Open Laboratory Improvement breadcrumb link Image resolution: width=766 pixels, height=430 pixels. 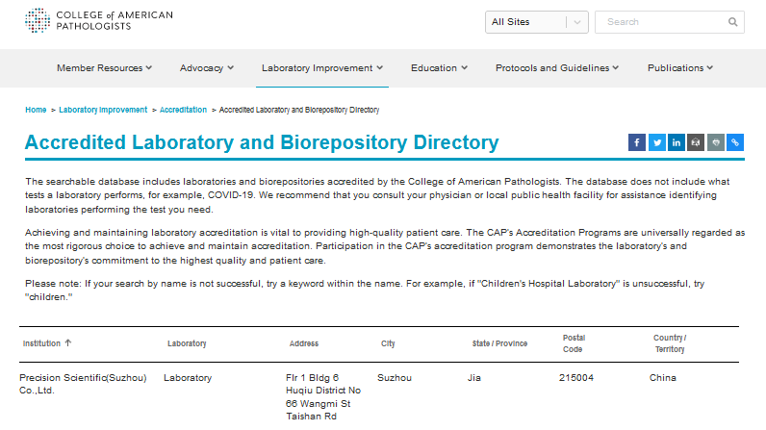[x=103, y=110]
